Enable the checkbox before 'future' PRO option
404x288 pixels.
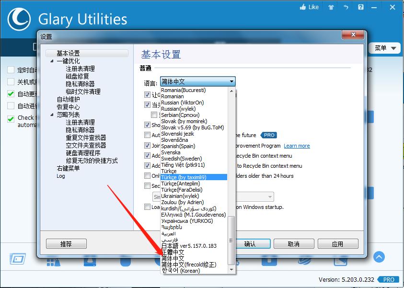tap(147, 135)
